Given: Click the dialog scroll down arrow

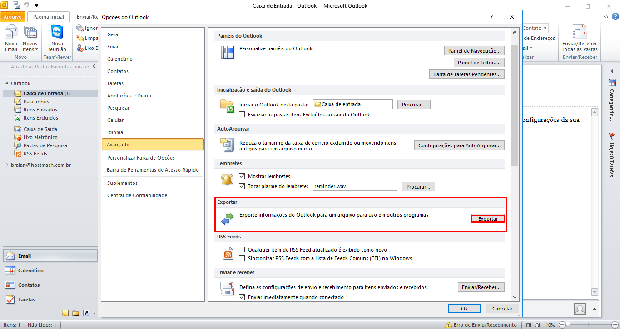Looking at the screenshot, I should click(x=515, y=297).
